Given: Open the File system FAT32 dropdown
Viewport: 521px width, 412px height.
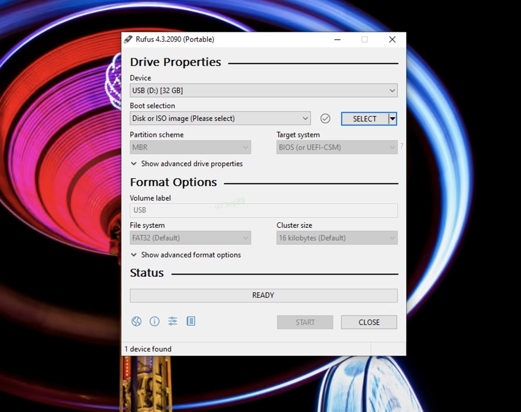Looking at the screenshot, I should (190, 238).
